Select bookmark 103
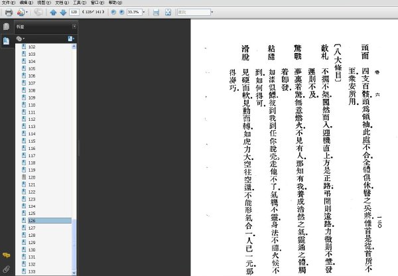 coord(32,54)
